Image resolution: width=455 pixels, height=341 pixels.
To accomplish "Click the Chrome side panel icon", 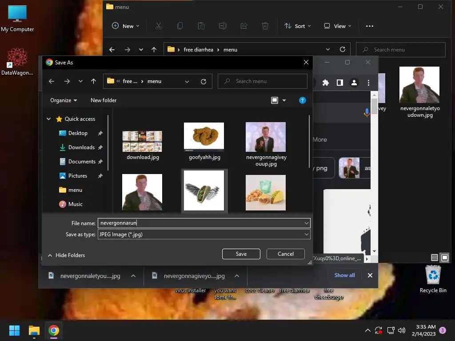I will click(340, 83).
